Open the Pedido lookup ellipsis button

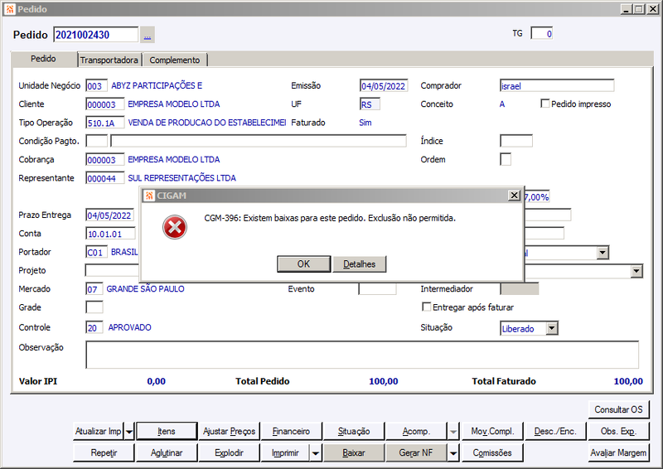click(x=148, y=35)
